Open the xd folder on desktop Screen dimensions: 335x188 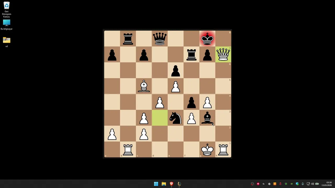tap(7, 42)
